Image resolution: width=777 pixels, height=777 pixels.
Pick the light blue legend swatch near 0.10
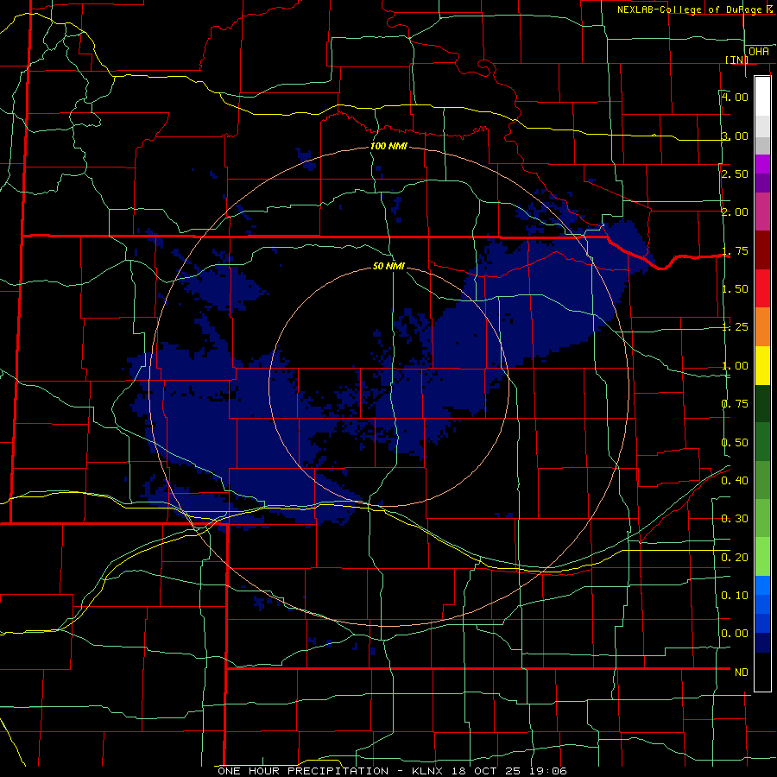(762, 585)
